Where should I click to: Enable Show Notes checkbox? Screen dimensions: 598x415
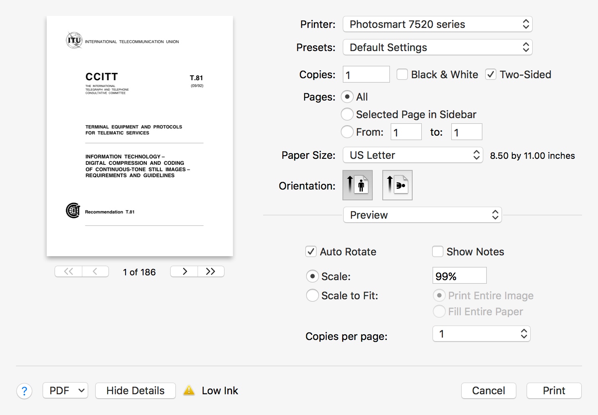(438, 252)
